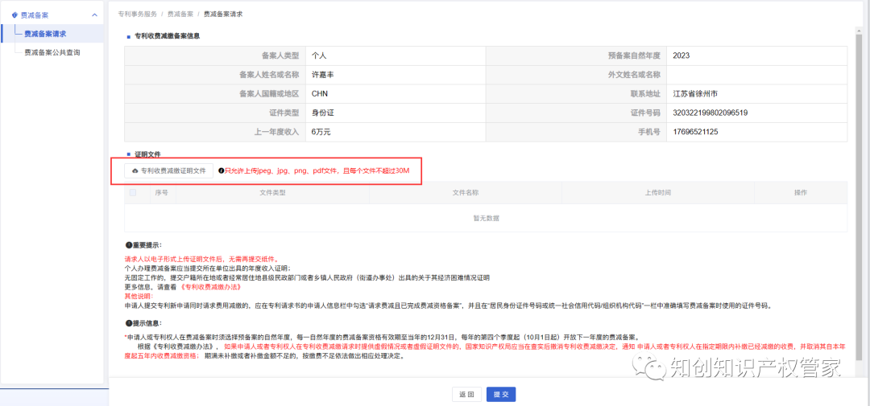The width and height of the screenshot is (870, 406).
Task: Open the 《专利收费减缴办法》 link
Action: (x=211, y=288)
